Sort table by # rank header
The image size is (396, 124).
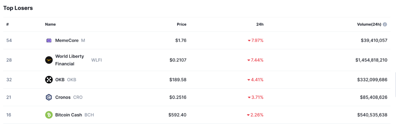coord(7,24)
